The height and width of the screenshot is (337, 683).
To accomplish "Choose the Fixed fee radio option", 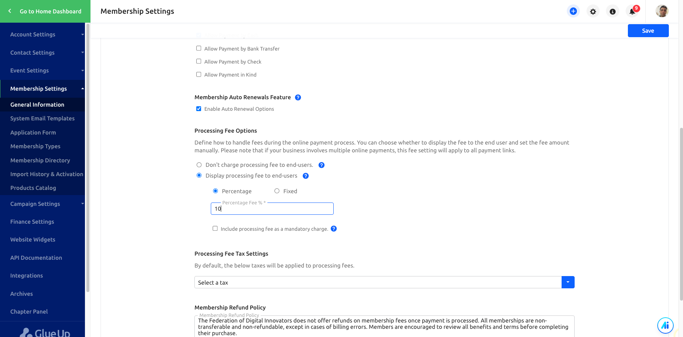I will 277,191.
